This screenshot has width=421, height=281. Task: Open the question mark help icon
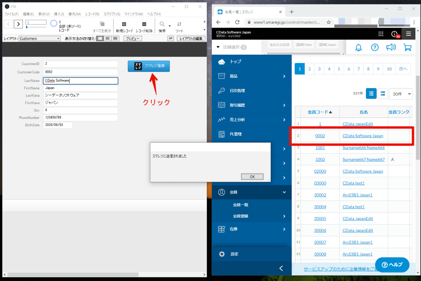pyautogui.click(x=375, y=47)
